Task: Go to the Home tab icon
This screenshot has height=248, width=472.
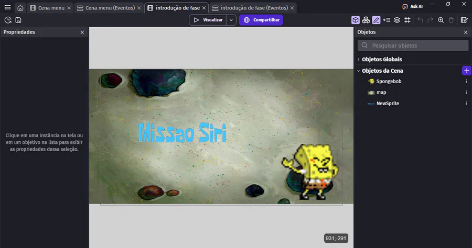Action: click(20, 8)
